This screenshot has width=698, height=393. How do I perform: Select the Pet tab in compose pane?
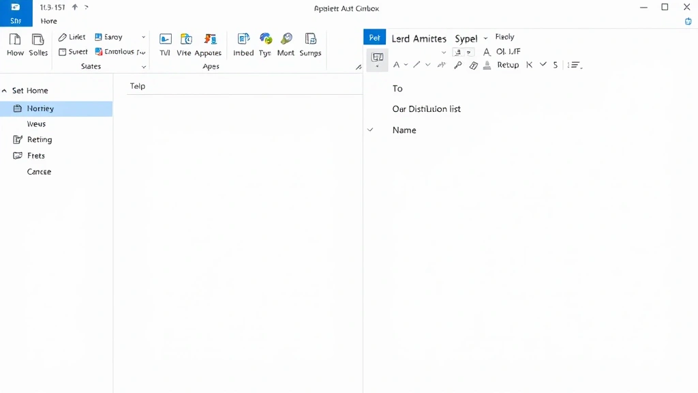[x=374, y=38]
